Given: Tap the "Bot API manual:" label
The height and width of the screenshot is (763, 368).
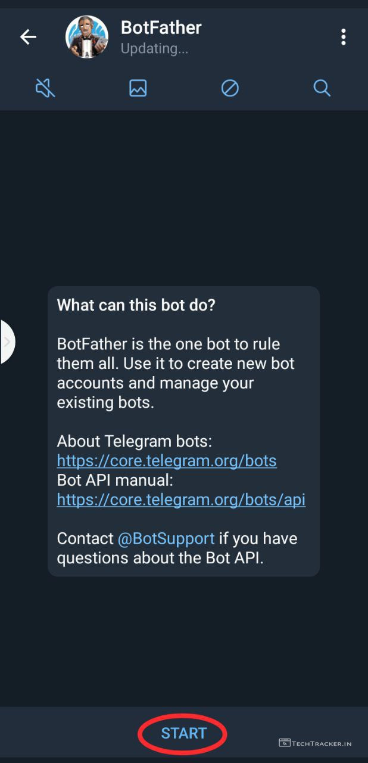Looking at the screenshot, I should click(115, 480).
